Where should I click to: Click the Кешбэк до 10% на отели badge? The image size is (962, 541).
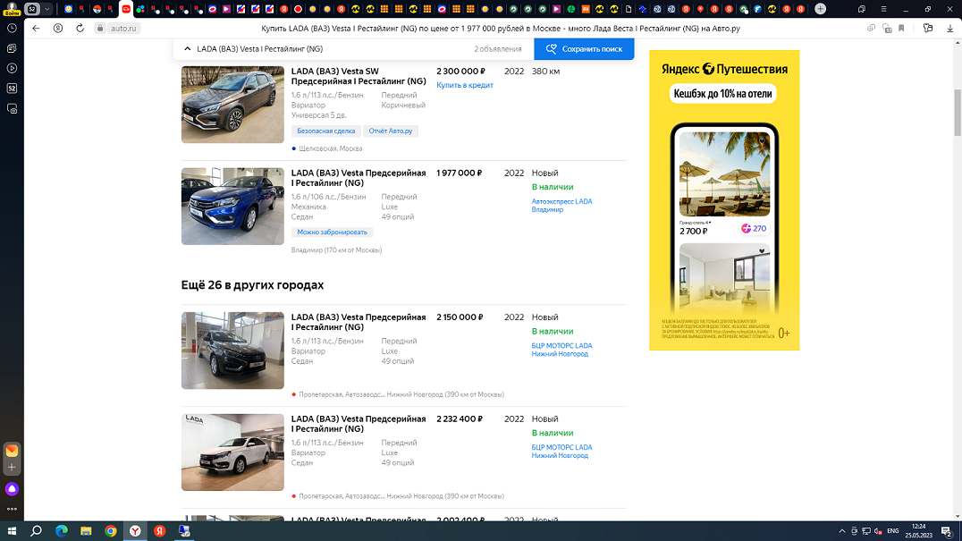722,94
